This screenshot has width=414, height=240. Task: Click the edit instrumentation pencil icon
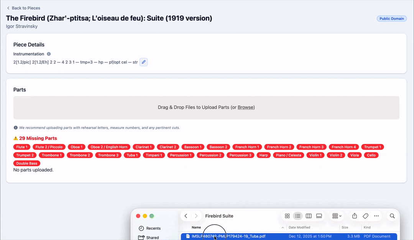pyautogui.click(x=144, y=62)
